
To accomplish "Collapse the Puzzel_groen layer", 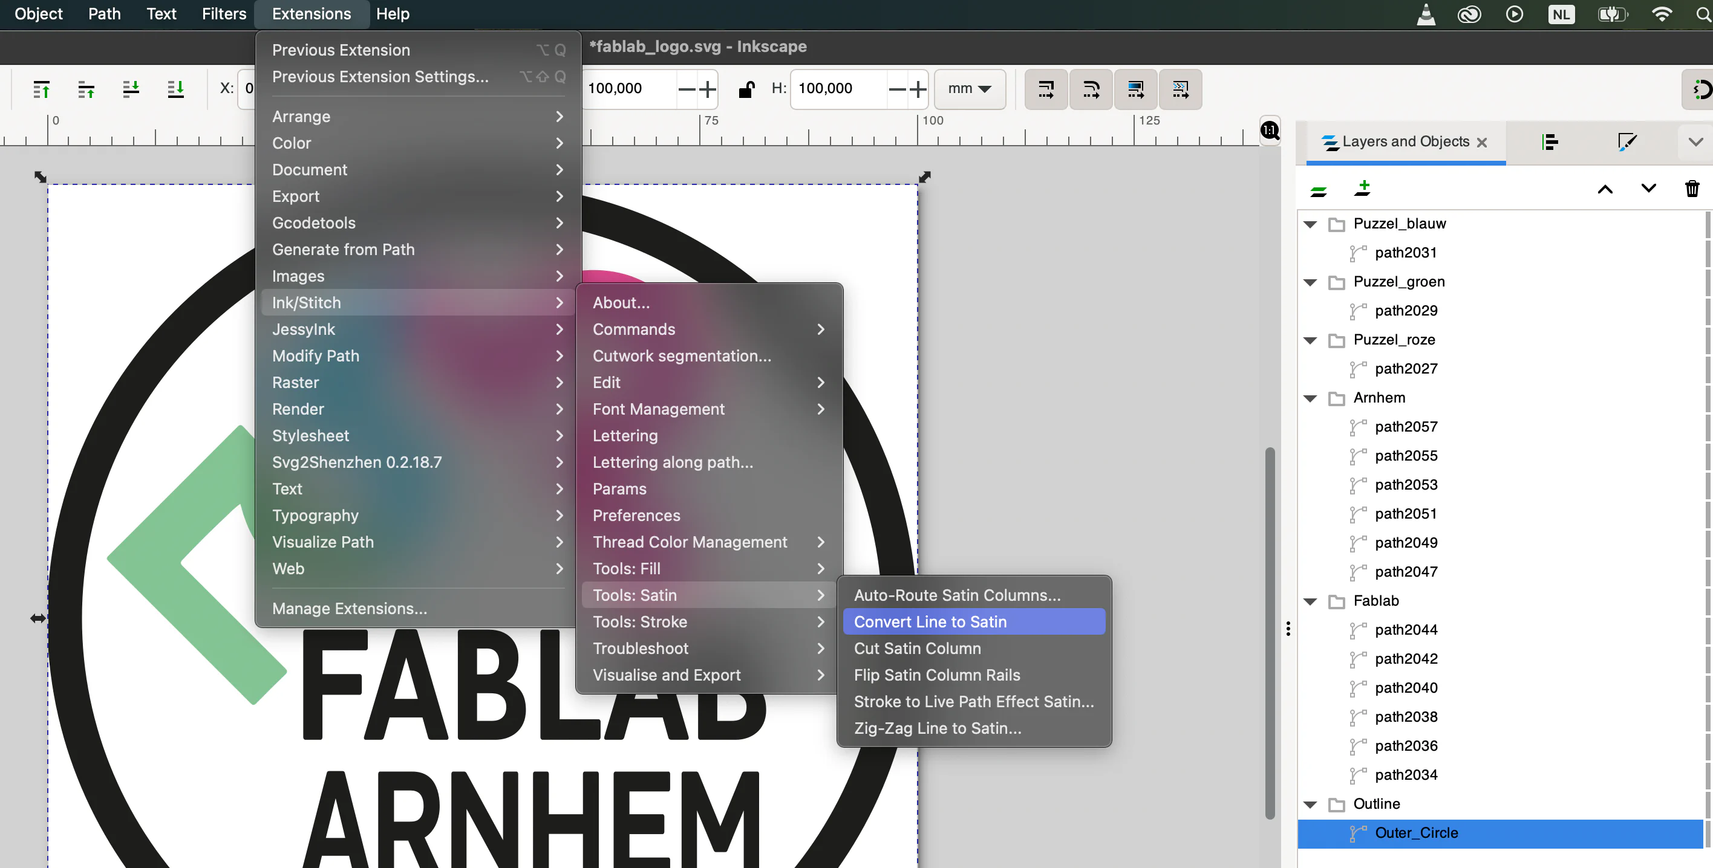I will 1310,282.
